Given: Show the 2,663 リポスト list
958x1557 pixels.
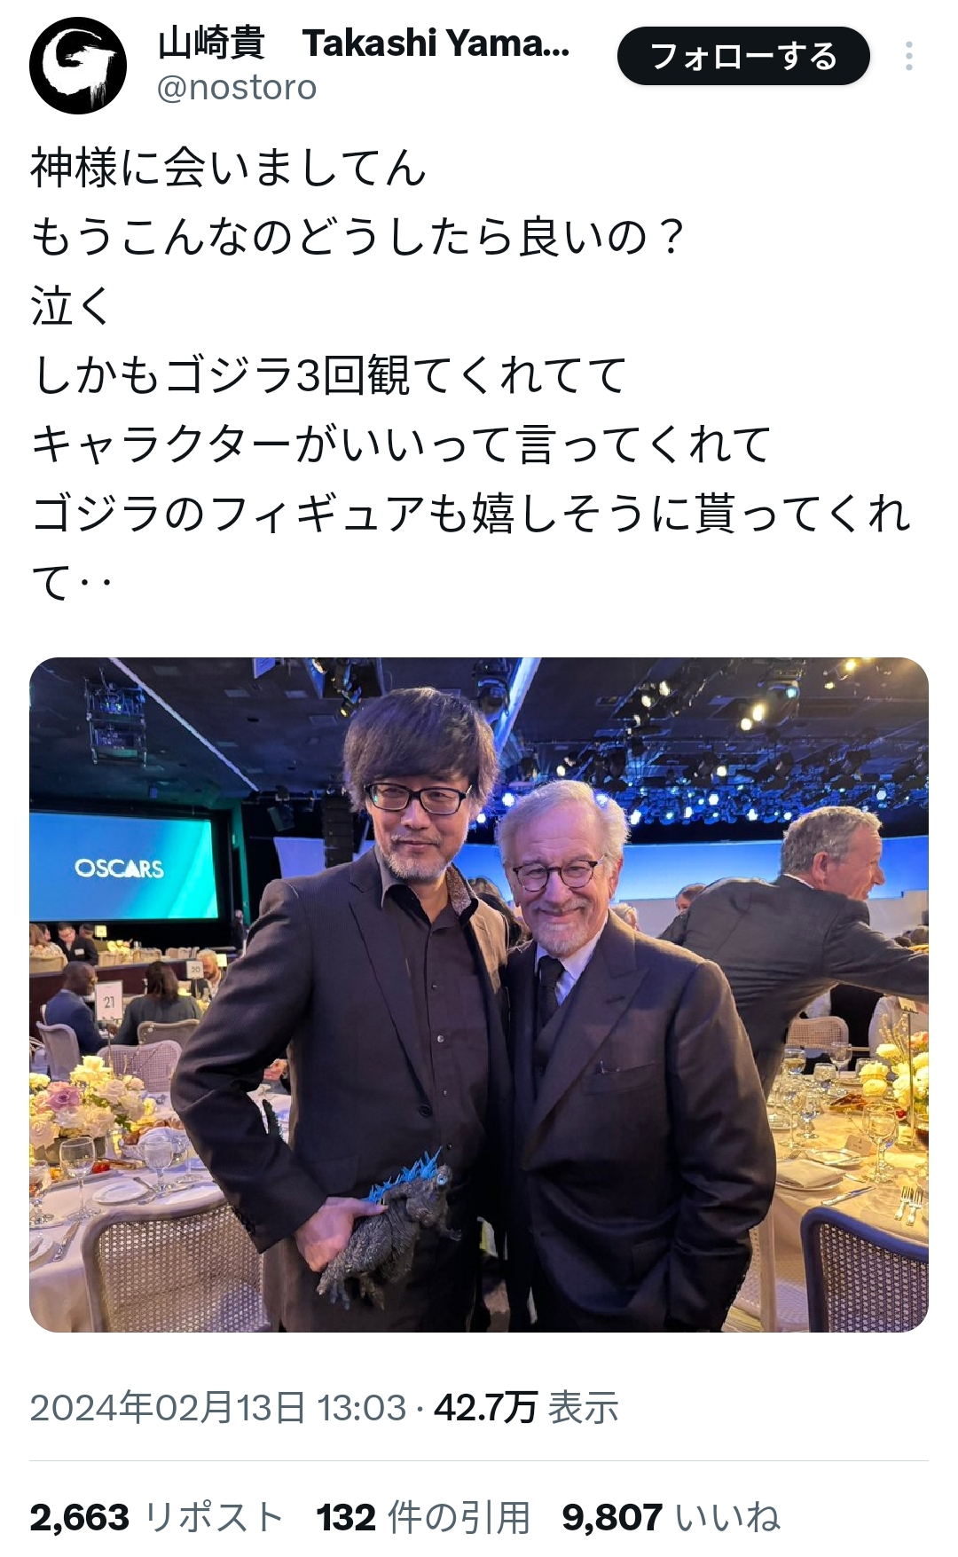Looking at the screenshot, I should coord(156,1518).
